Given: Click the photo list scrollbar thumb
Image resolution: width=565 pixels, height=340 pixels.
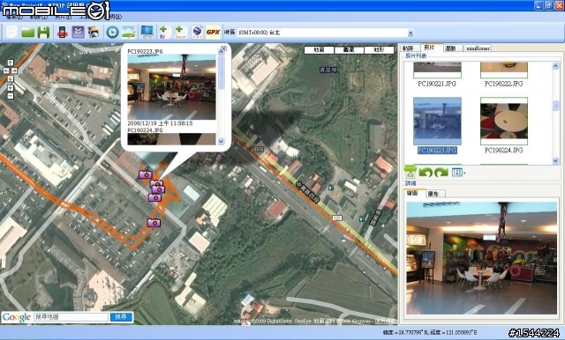Looking at the screenshot, I should (555, 105).
